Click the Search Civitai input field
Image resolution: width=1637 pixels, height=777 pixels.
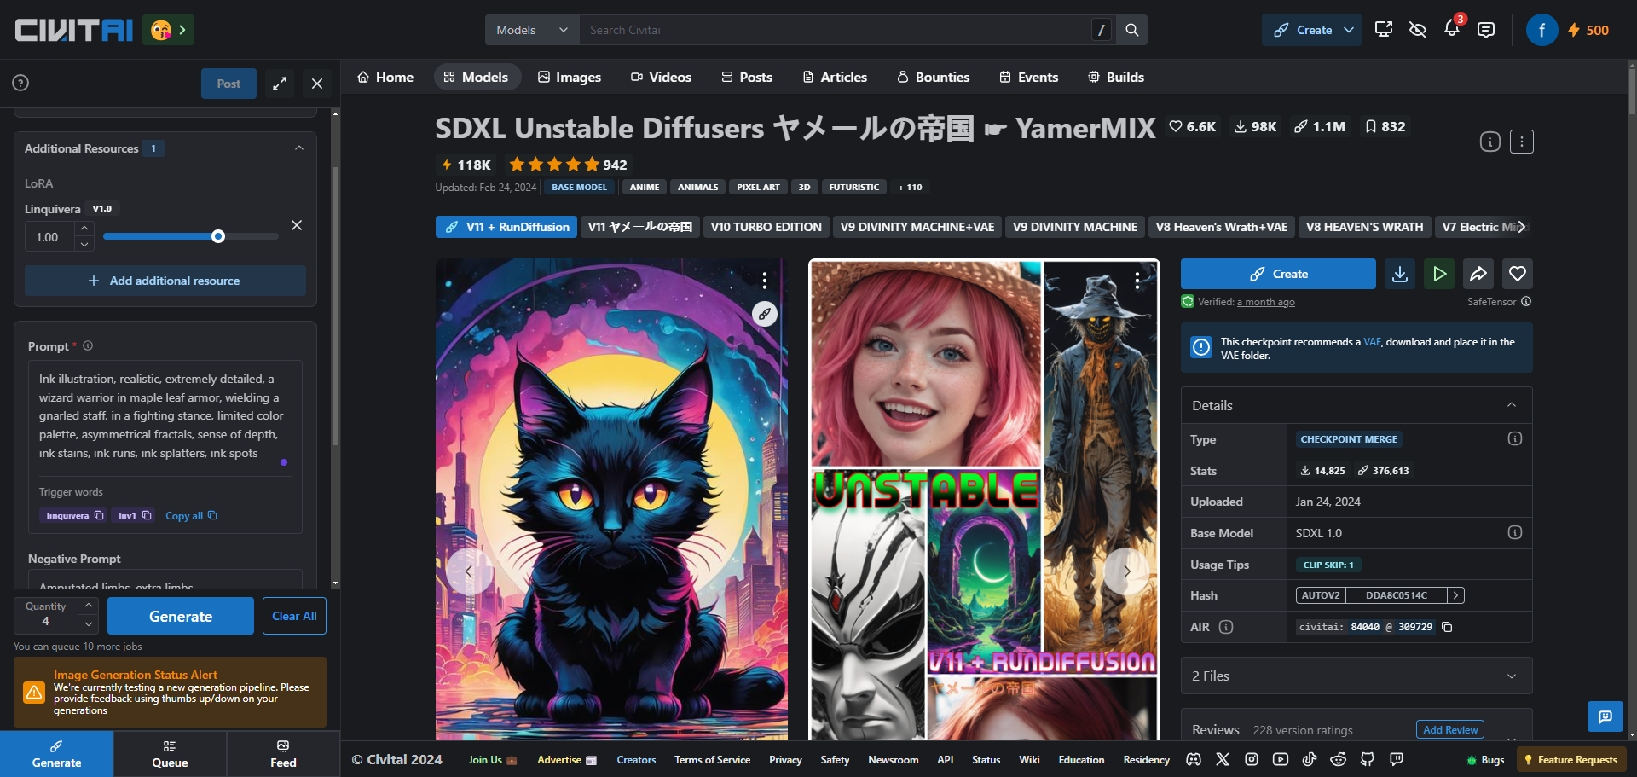pos(836,30)
